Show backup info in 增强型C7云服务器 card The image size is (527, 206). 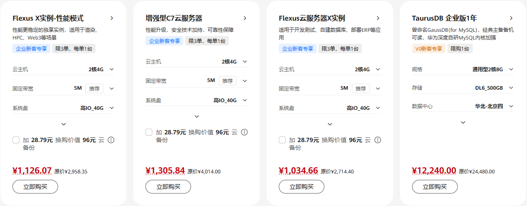[x=244, y=132]
